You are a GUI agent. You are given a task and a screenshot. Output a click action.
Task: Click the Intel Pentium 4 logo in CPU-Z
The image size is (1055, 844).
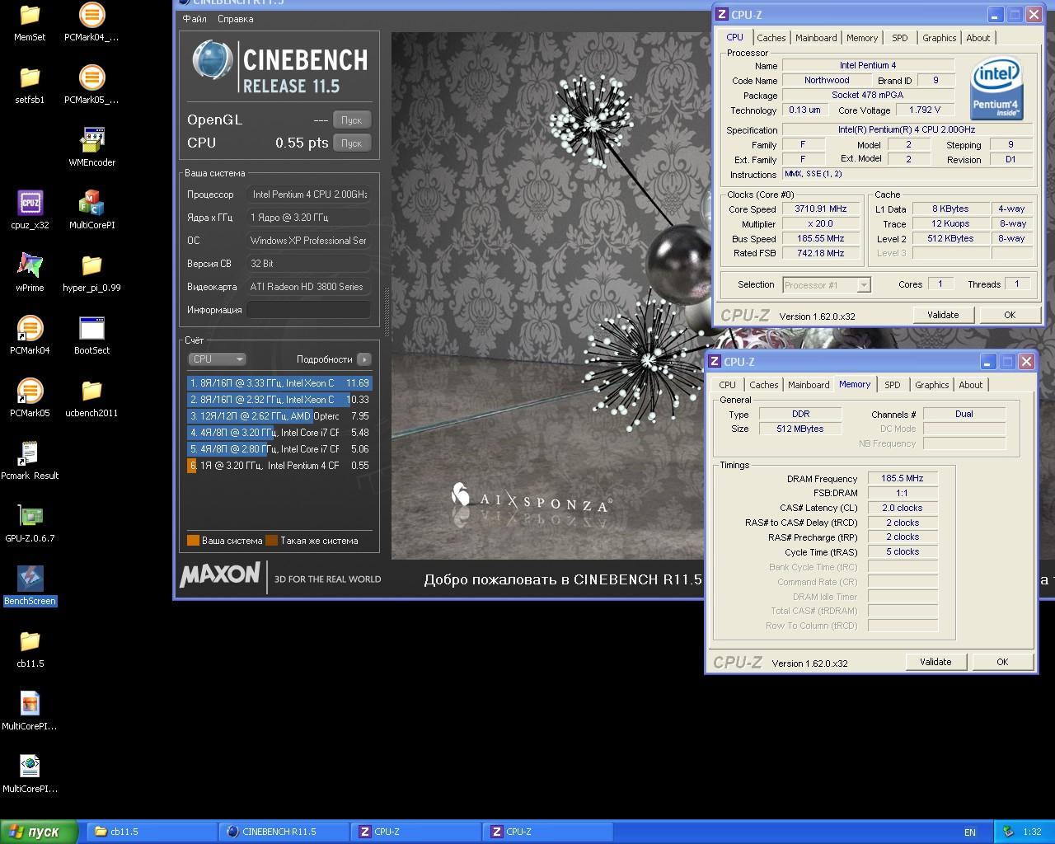tap(996, 88)
